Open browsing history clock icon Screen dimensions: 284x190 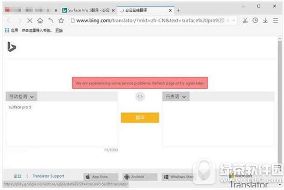coord(255,20)
